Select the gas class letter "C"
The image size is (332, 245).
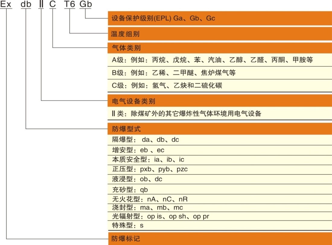(53, 4)
